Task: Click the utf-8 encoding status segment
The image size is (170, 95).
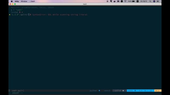Action: point(118,91)
